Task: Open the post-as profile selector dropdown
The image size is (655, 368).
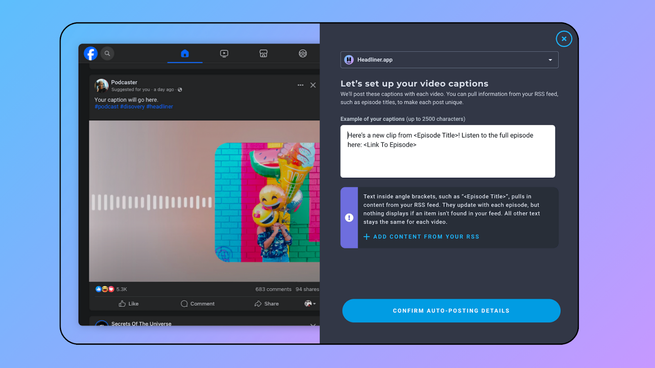Action: pos(310,303)
